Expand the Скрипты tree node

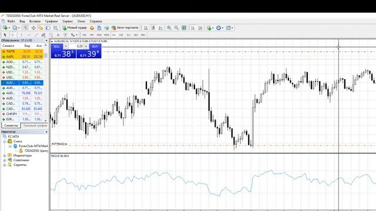click(x=5, y=165)
